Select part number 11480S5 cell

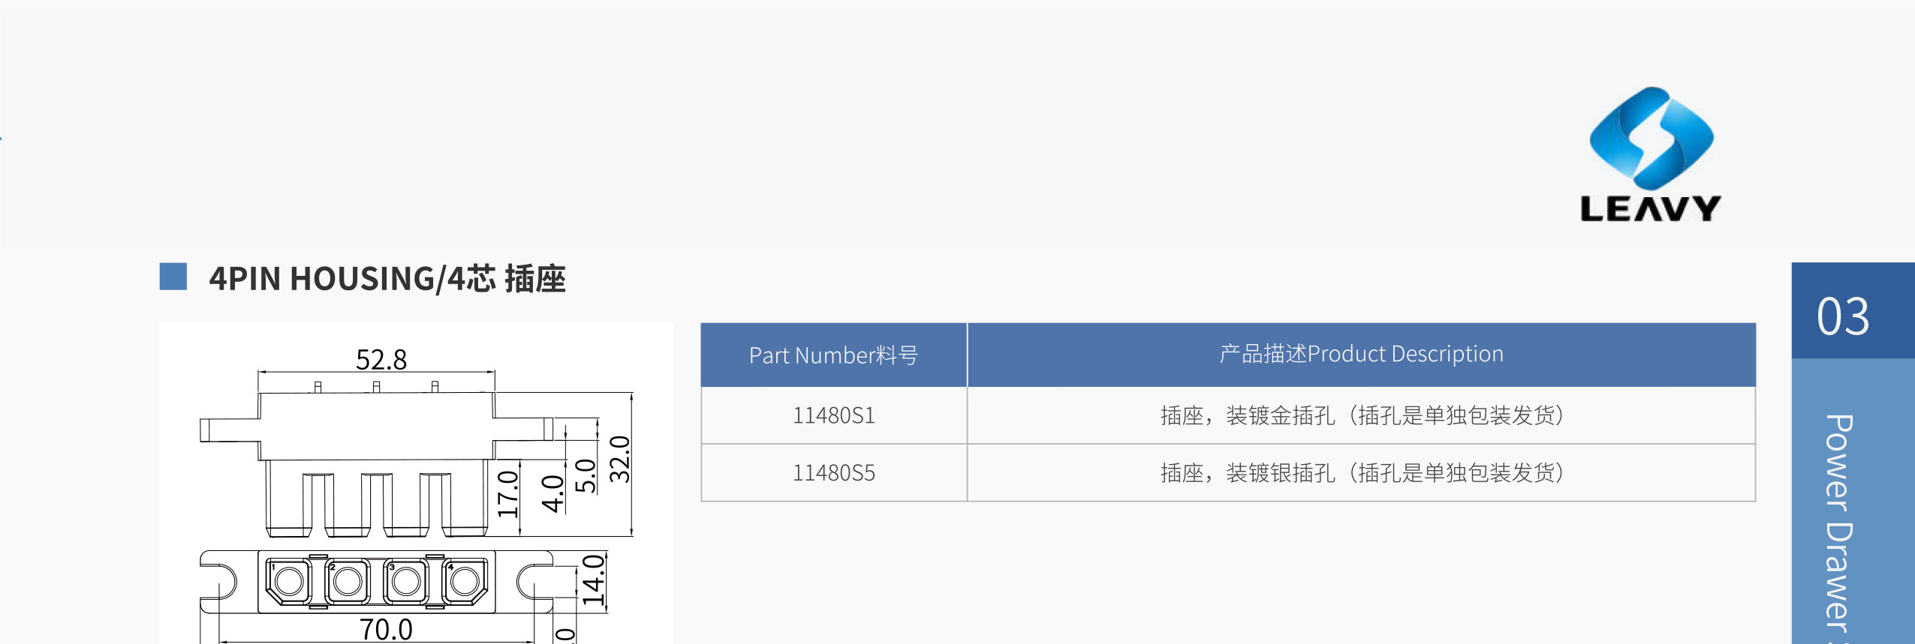tap(834, 473)
